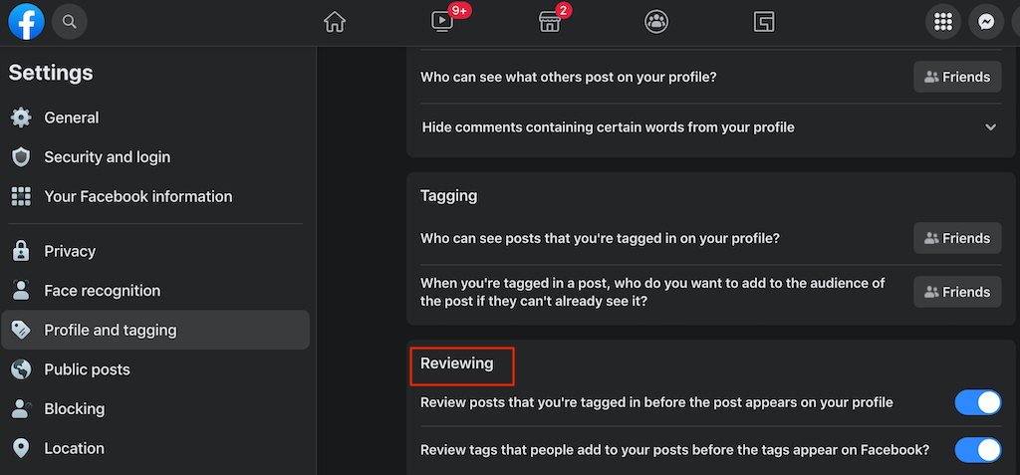
Task: Go to the Home feed icon
Action: (x=335, y=22)
